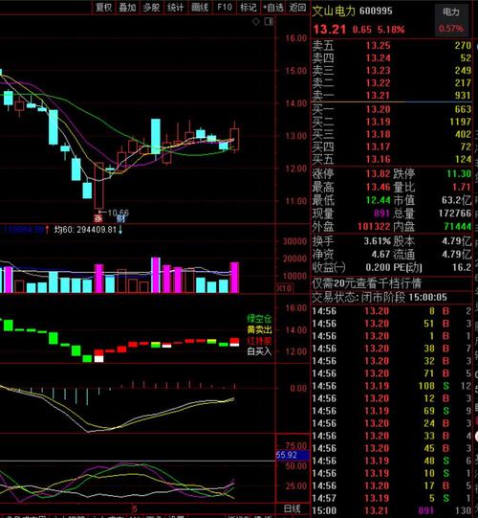This screenshot has height=518, width=478.
Task: Click the PE(动) 16.2 value
Action: pos(462,267)
